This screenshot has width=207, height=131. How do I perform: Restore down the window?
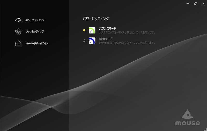(196, 4)
